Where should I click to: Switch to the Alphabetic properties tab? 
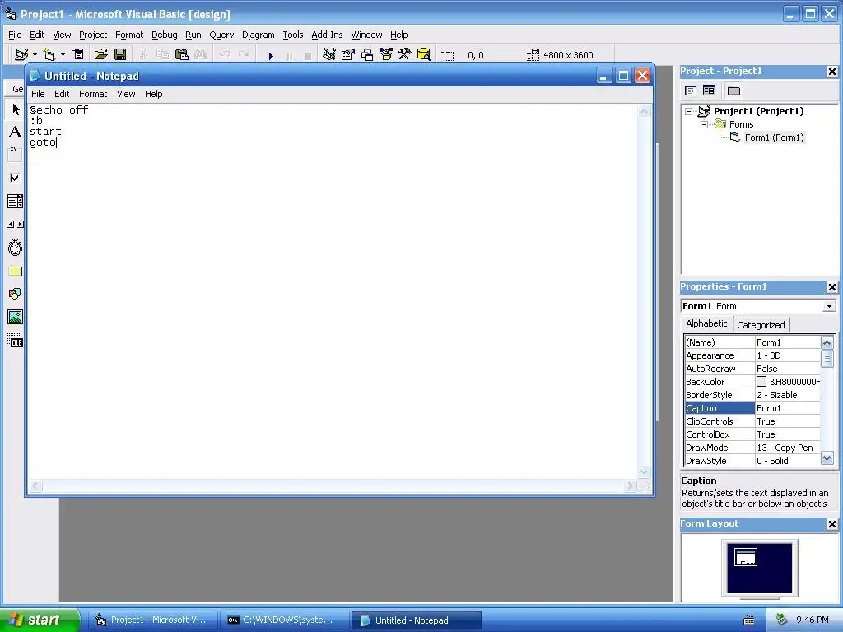tap(706, 323)
